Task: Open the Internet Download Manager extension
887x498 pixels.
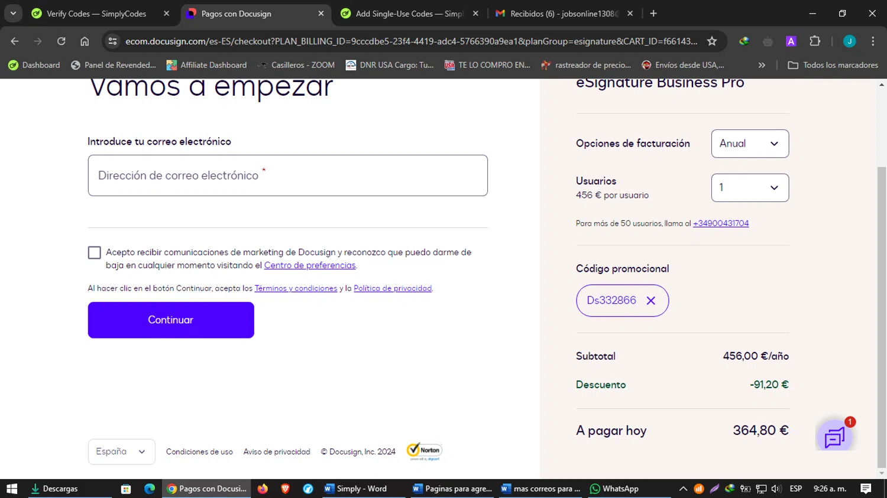Action: click(744, 41)
